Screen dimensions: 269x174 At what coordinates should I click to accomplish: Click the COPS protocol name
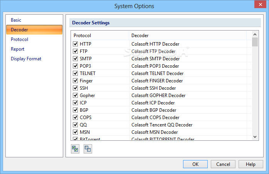(86, 118)
